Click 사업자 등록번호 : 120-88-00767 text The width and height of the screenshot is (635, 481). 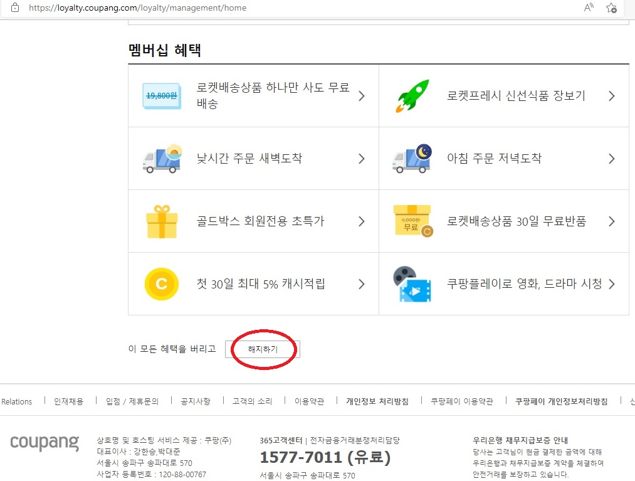[x=152, y=475]
